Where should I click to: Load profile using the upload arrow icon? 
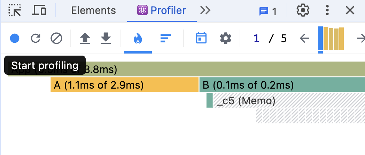pyautogui.click(x=85, y=38)
